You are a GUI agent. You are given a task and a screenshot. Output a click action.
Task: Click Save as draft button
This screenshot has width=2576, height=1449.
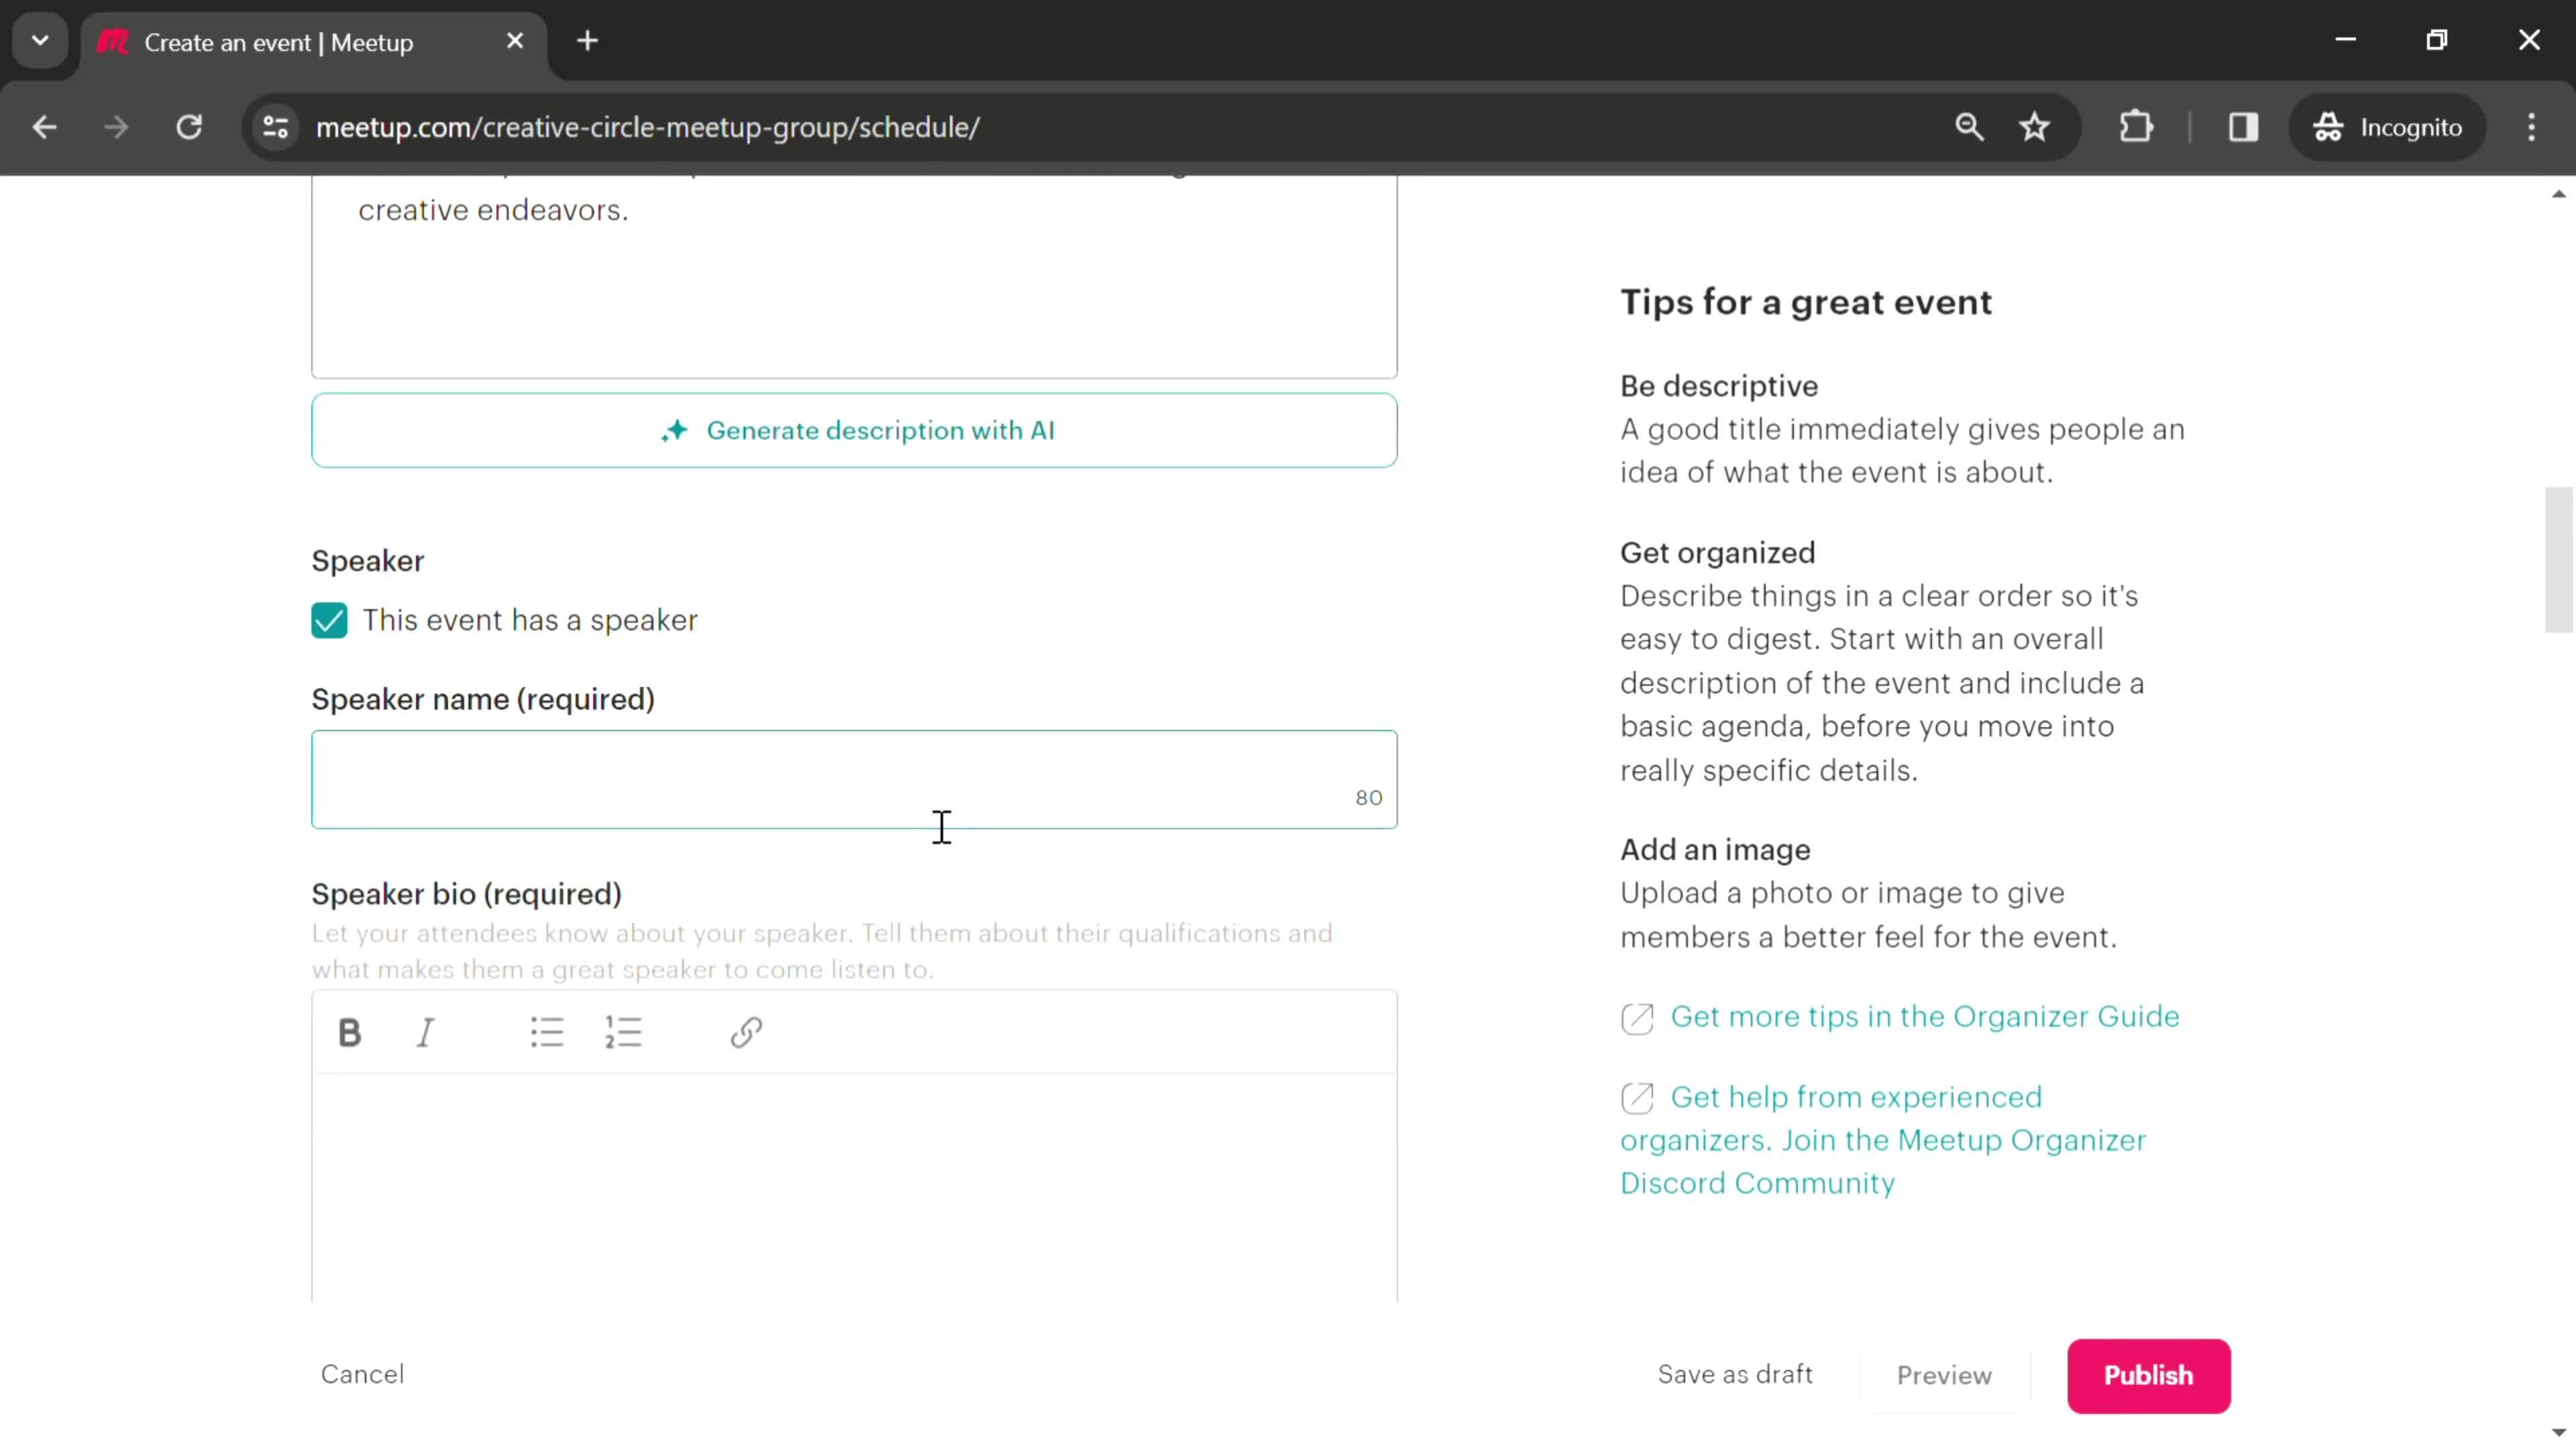click(x=1735, y=1375)
